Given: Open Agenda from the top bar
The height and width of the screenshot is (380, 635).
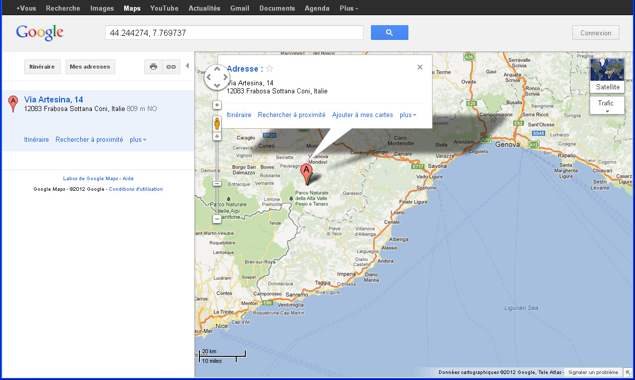Looking at the screenshot, I should pyautogui.click(x=317, y=8).
